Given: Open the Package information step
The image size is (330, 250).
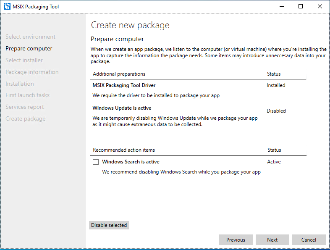Looking at the screenshot, I should [32, 72].
